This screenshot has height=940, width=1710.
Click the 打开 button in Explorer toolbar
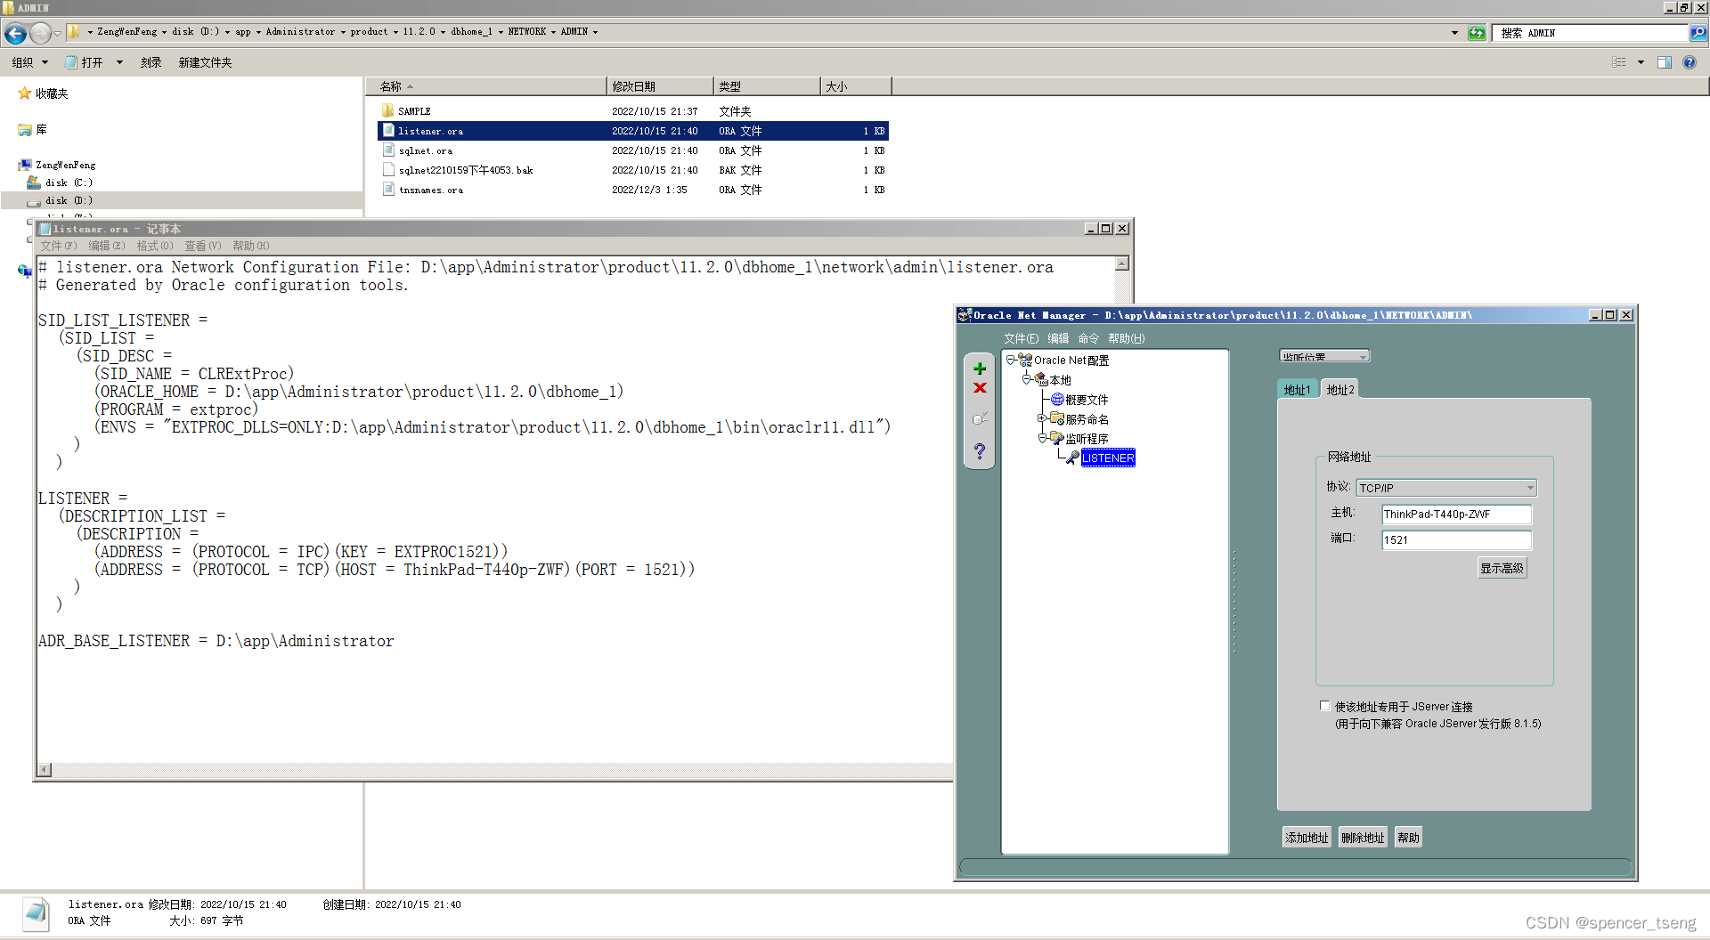pyautogui.click(x=85, y=62)
